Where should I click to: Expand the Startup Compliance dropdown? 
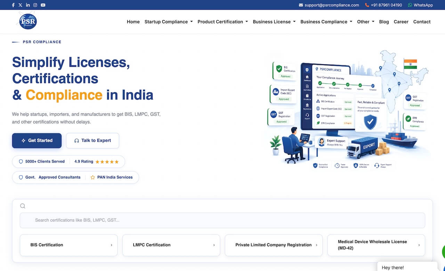169,22
